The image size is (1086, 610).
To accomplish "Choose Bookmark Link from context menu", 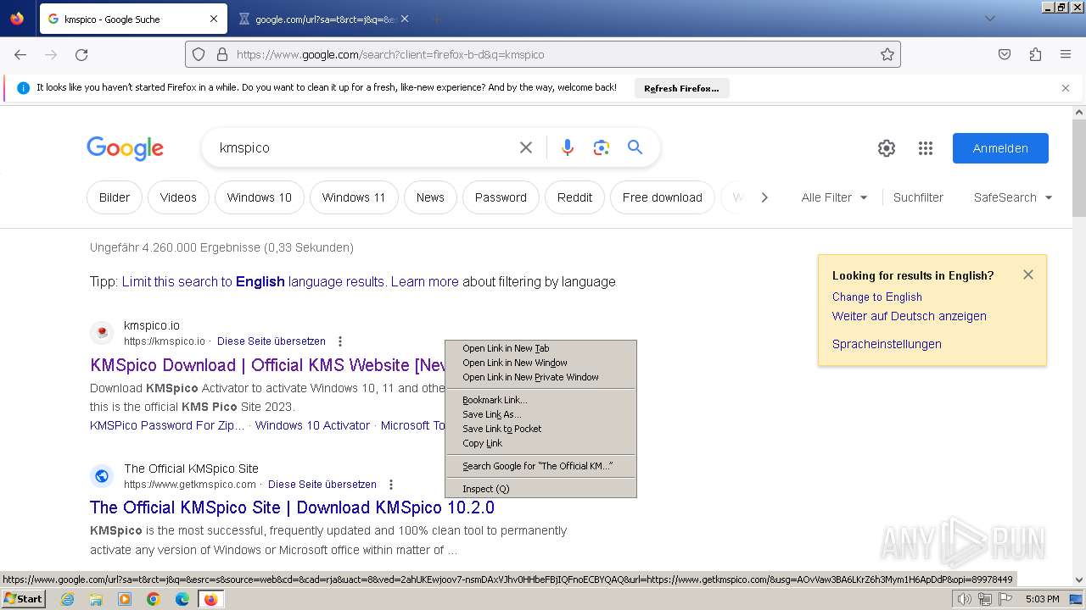I will coord(540,400).
